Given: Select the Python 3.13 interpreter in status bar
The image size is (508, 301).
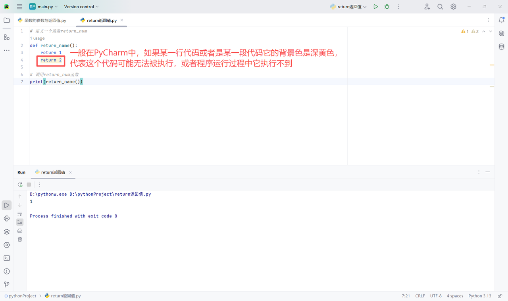Looking at the screenshot, I should [479, 295].
